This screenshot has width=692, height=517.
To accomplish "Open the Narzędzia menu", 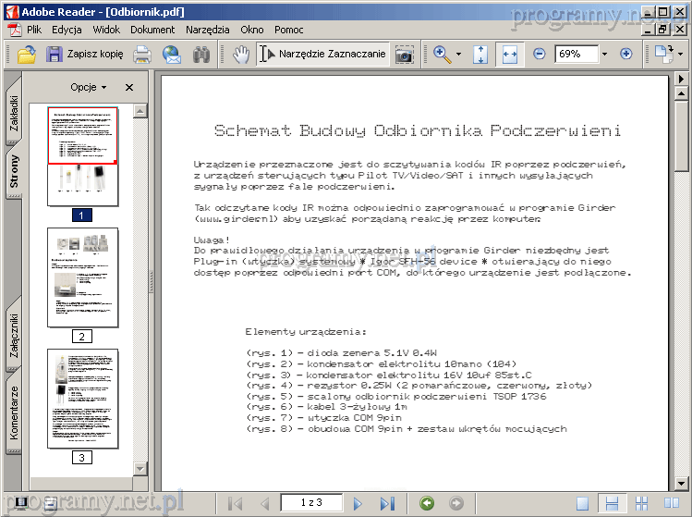I will [x=207, y=30].
